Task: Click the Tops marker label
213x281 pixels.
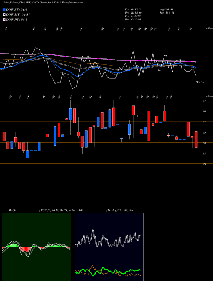Action: click(209, 29)
